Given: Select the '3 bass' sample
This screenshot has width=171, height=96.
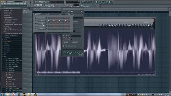Looking at the screenshot, I should click(9, 74).
